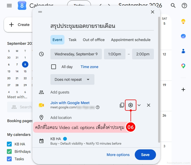The image size is (191, 165).
Task: Uncheck Tasks calendar checkbox
Action: (x=9, y=159)
